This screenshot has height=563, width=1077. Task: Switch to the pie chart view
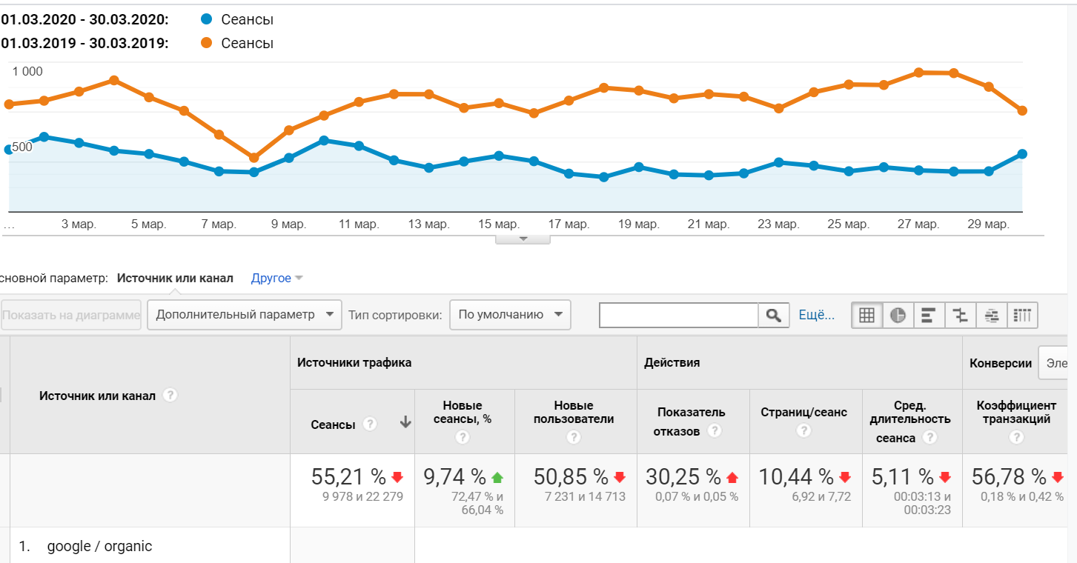[898, 315]
